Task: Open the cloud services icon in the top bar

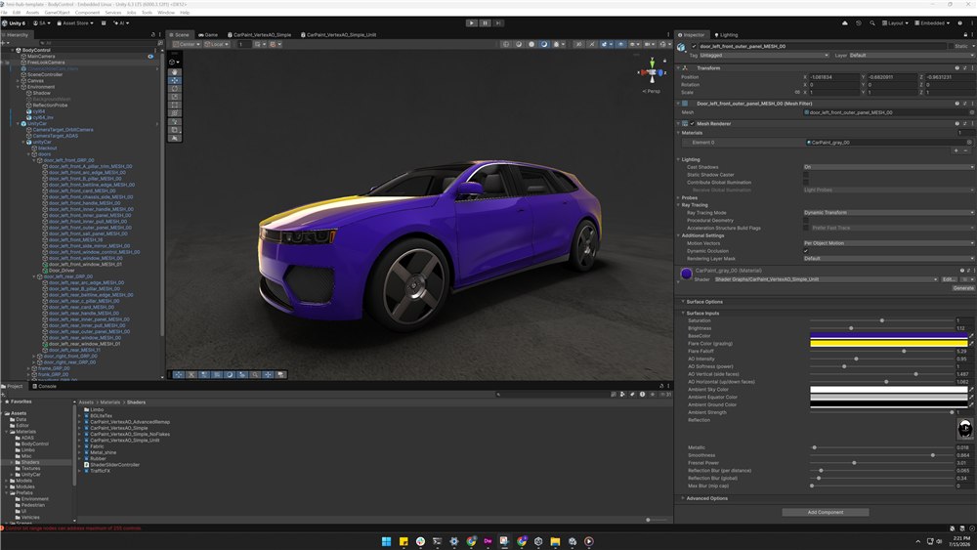Action: pyautogui.click(x=845, y=23)
